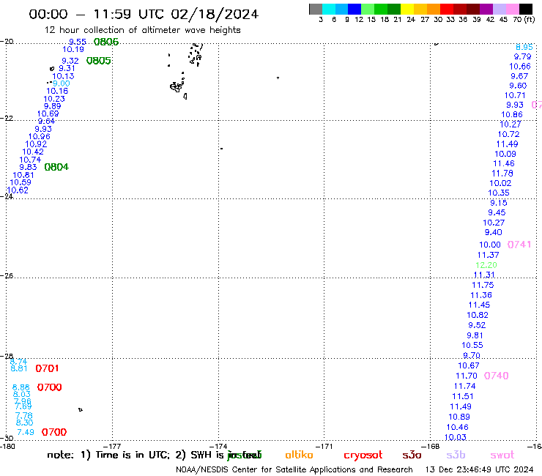Click the wave height value 9.32
This screenshot has width=542, height=476.
tap(70, 61)
